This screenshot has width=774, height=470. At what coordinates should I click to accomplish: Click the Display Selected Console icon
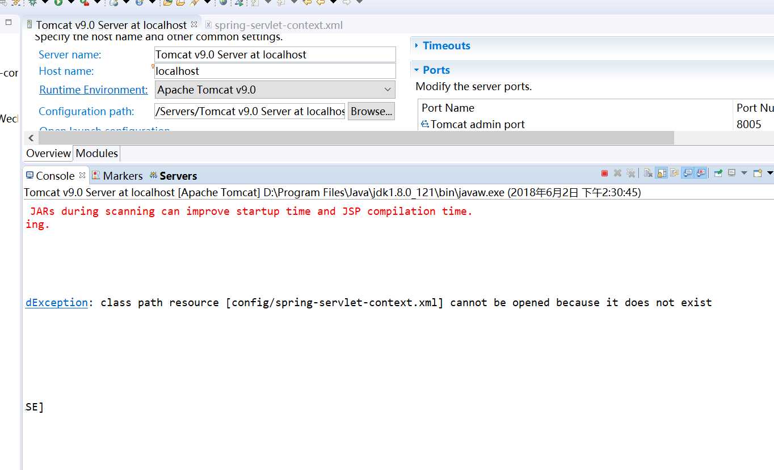click(x=731, y=173)
